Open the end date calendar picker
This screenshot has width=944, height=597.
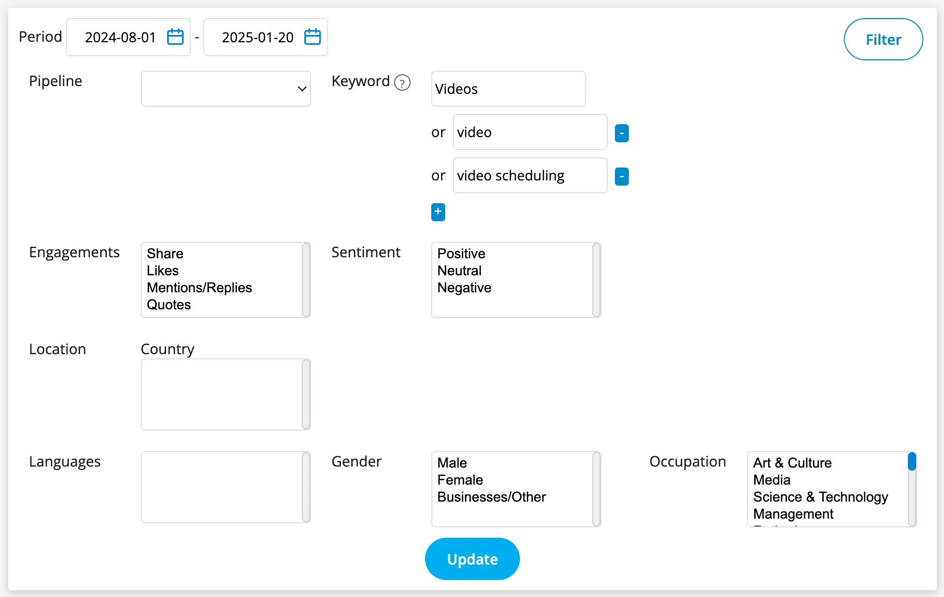(x=313, y=37)
